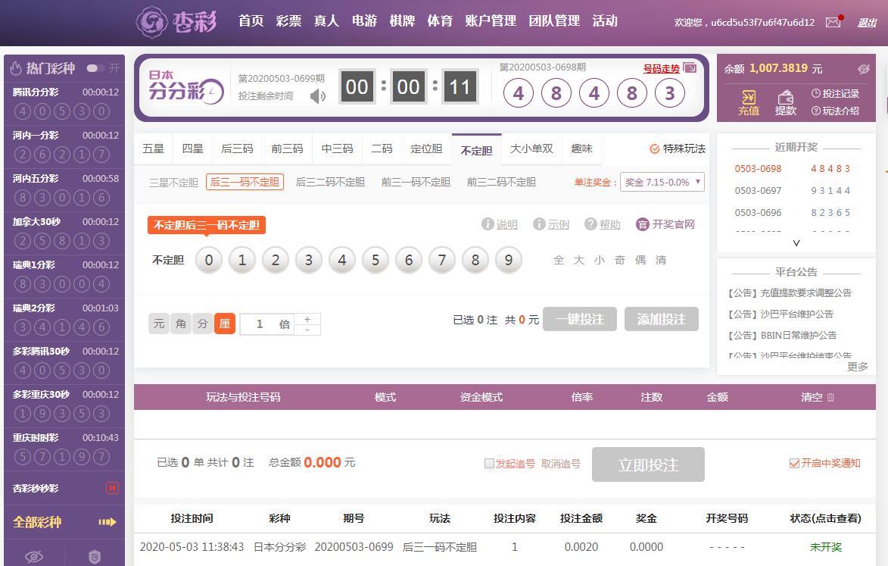Image resolution: width=888 pixels, height=566 pixels.
Task: Decrease multiplier with minus stepper
Action: [x=307, y=329]
